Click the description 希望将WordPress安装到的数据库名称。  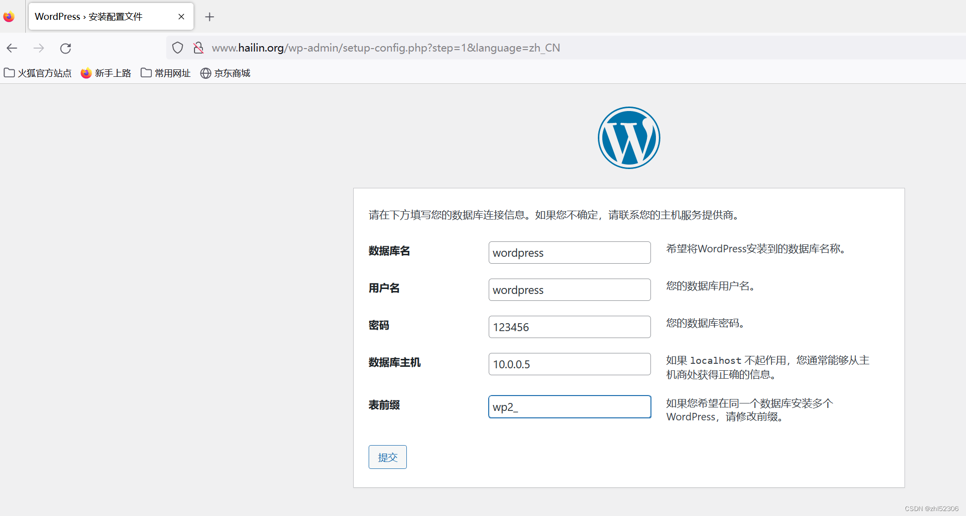[756, 249]
